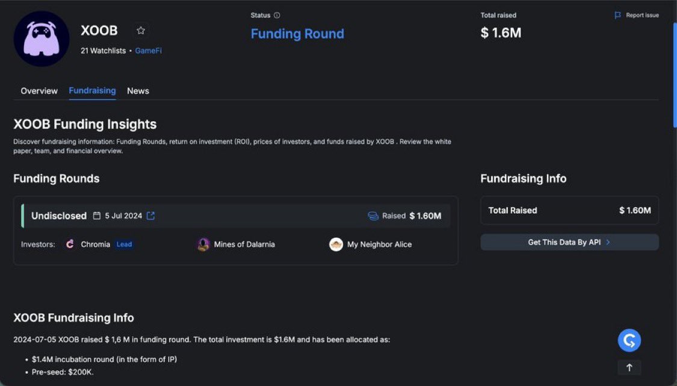Click the $1.4M incubation round bullet

tap(104, 359)
